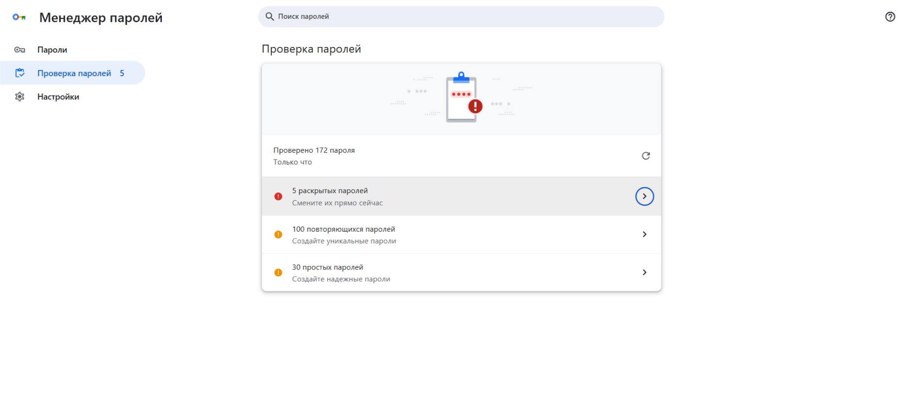
Task: Click the orange warning icon for повторяющихся паролей
Action: 278,234
